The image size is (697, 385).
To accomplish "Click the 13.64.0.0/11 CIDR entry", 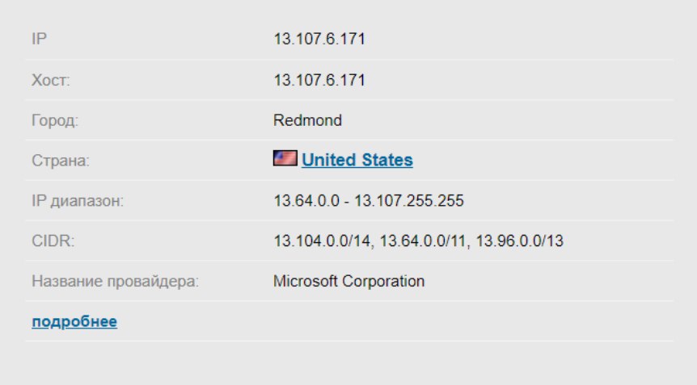I will pos(422,241).
